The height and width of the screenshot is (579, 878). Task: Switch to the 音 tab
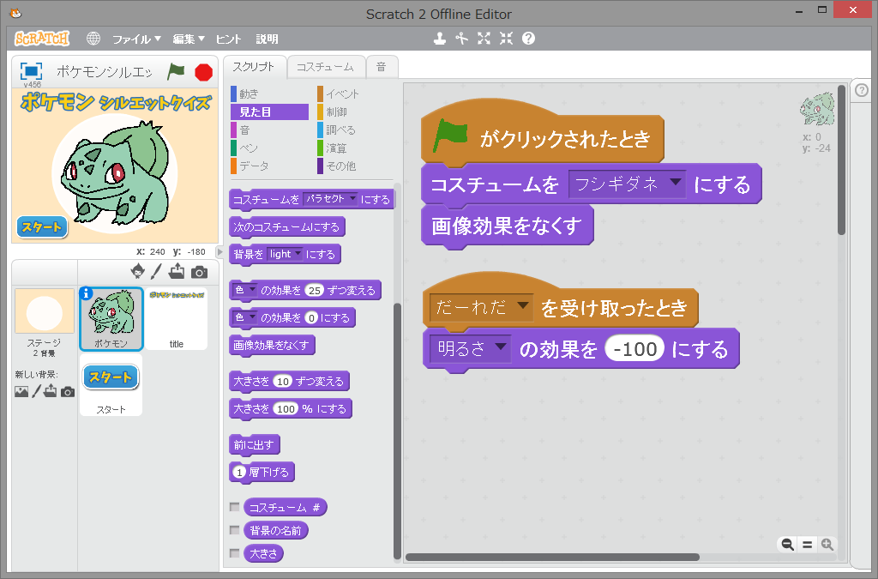[382, 67]
